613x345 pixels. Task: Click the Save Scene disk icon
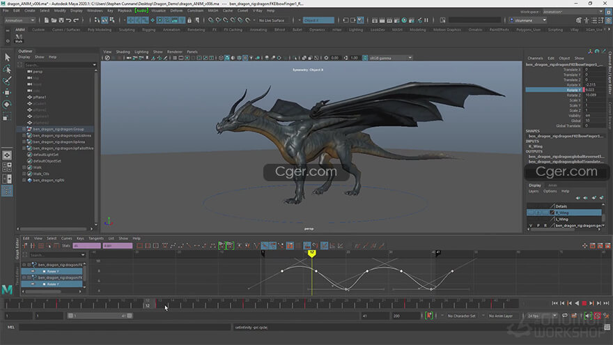(61, 20)
